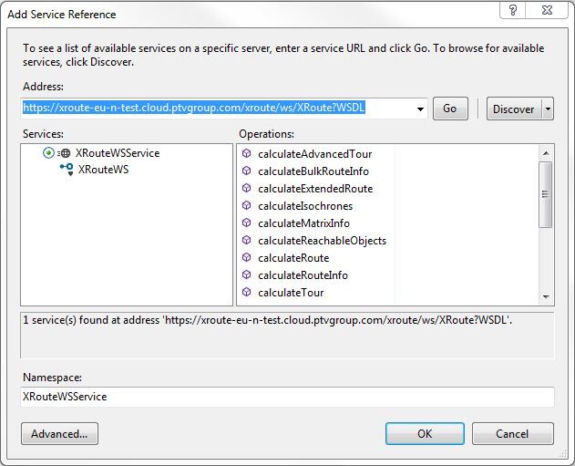Toggle the XRouteWSService expand indicator
Screen dimensions: 575x466
click(48, 152)
